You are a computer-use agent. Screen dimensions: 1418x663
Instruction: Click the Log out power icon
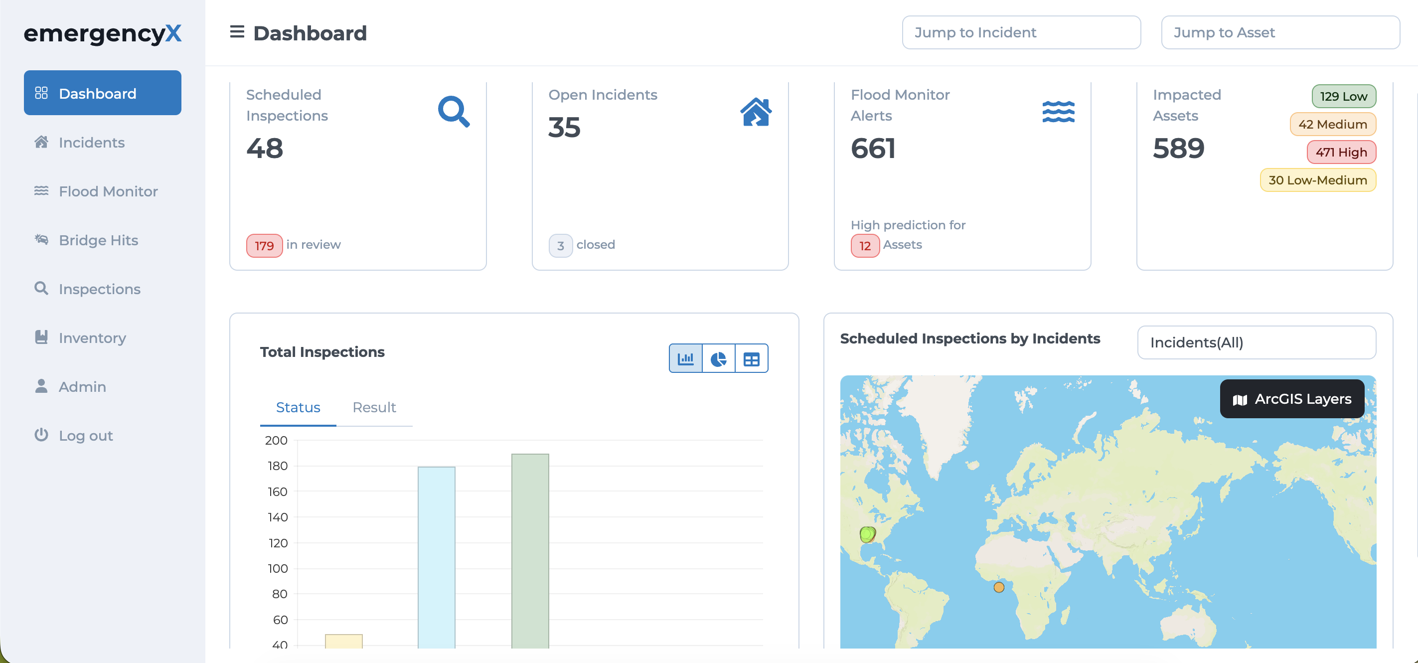click(x=41, y=435)
